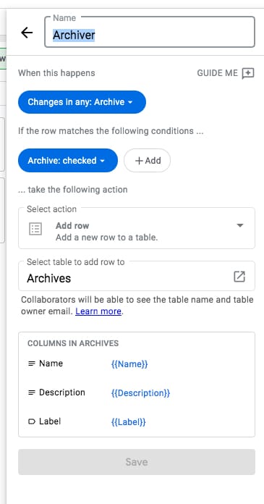Open the Changes in any: Archive dropdown
The image size is (264, 504).
click(82, 102)
